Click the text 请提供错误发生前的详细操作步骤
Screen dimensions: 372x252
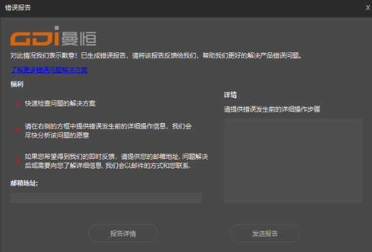[x=272, y=109]
